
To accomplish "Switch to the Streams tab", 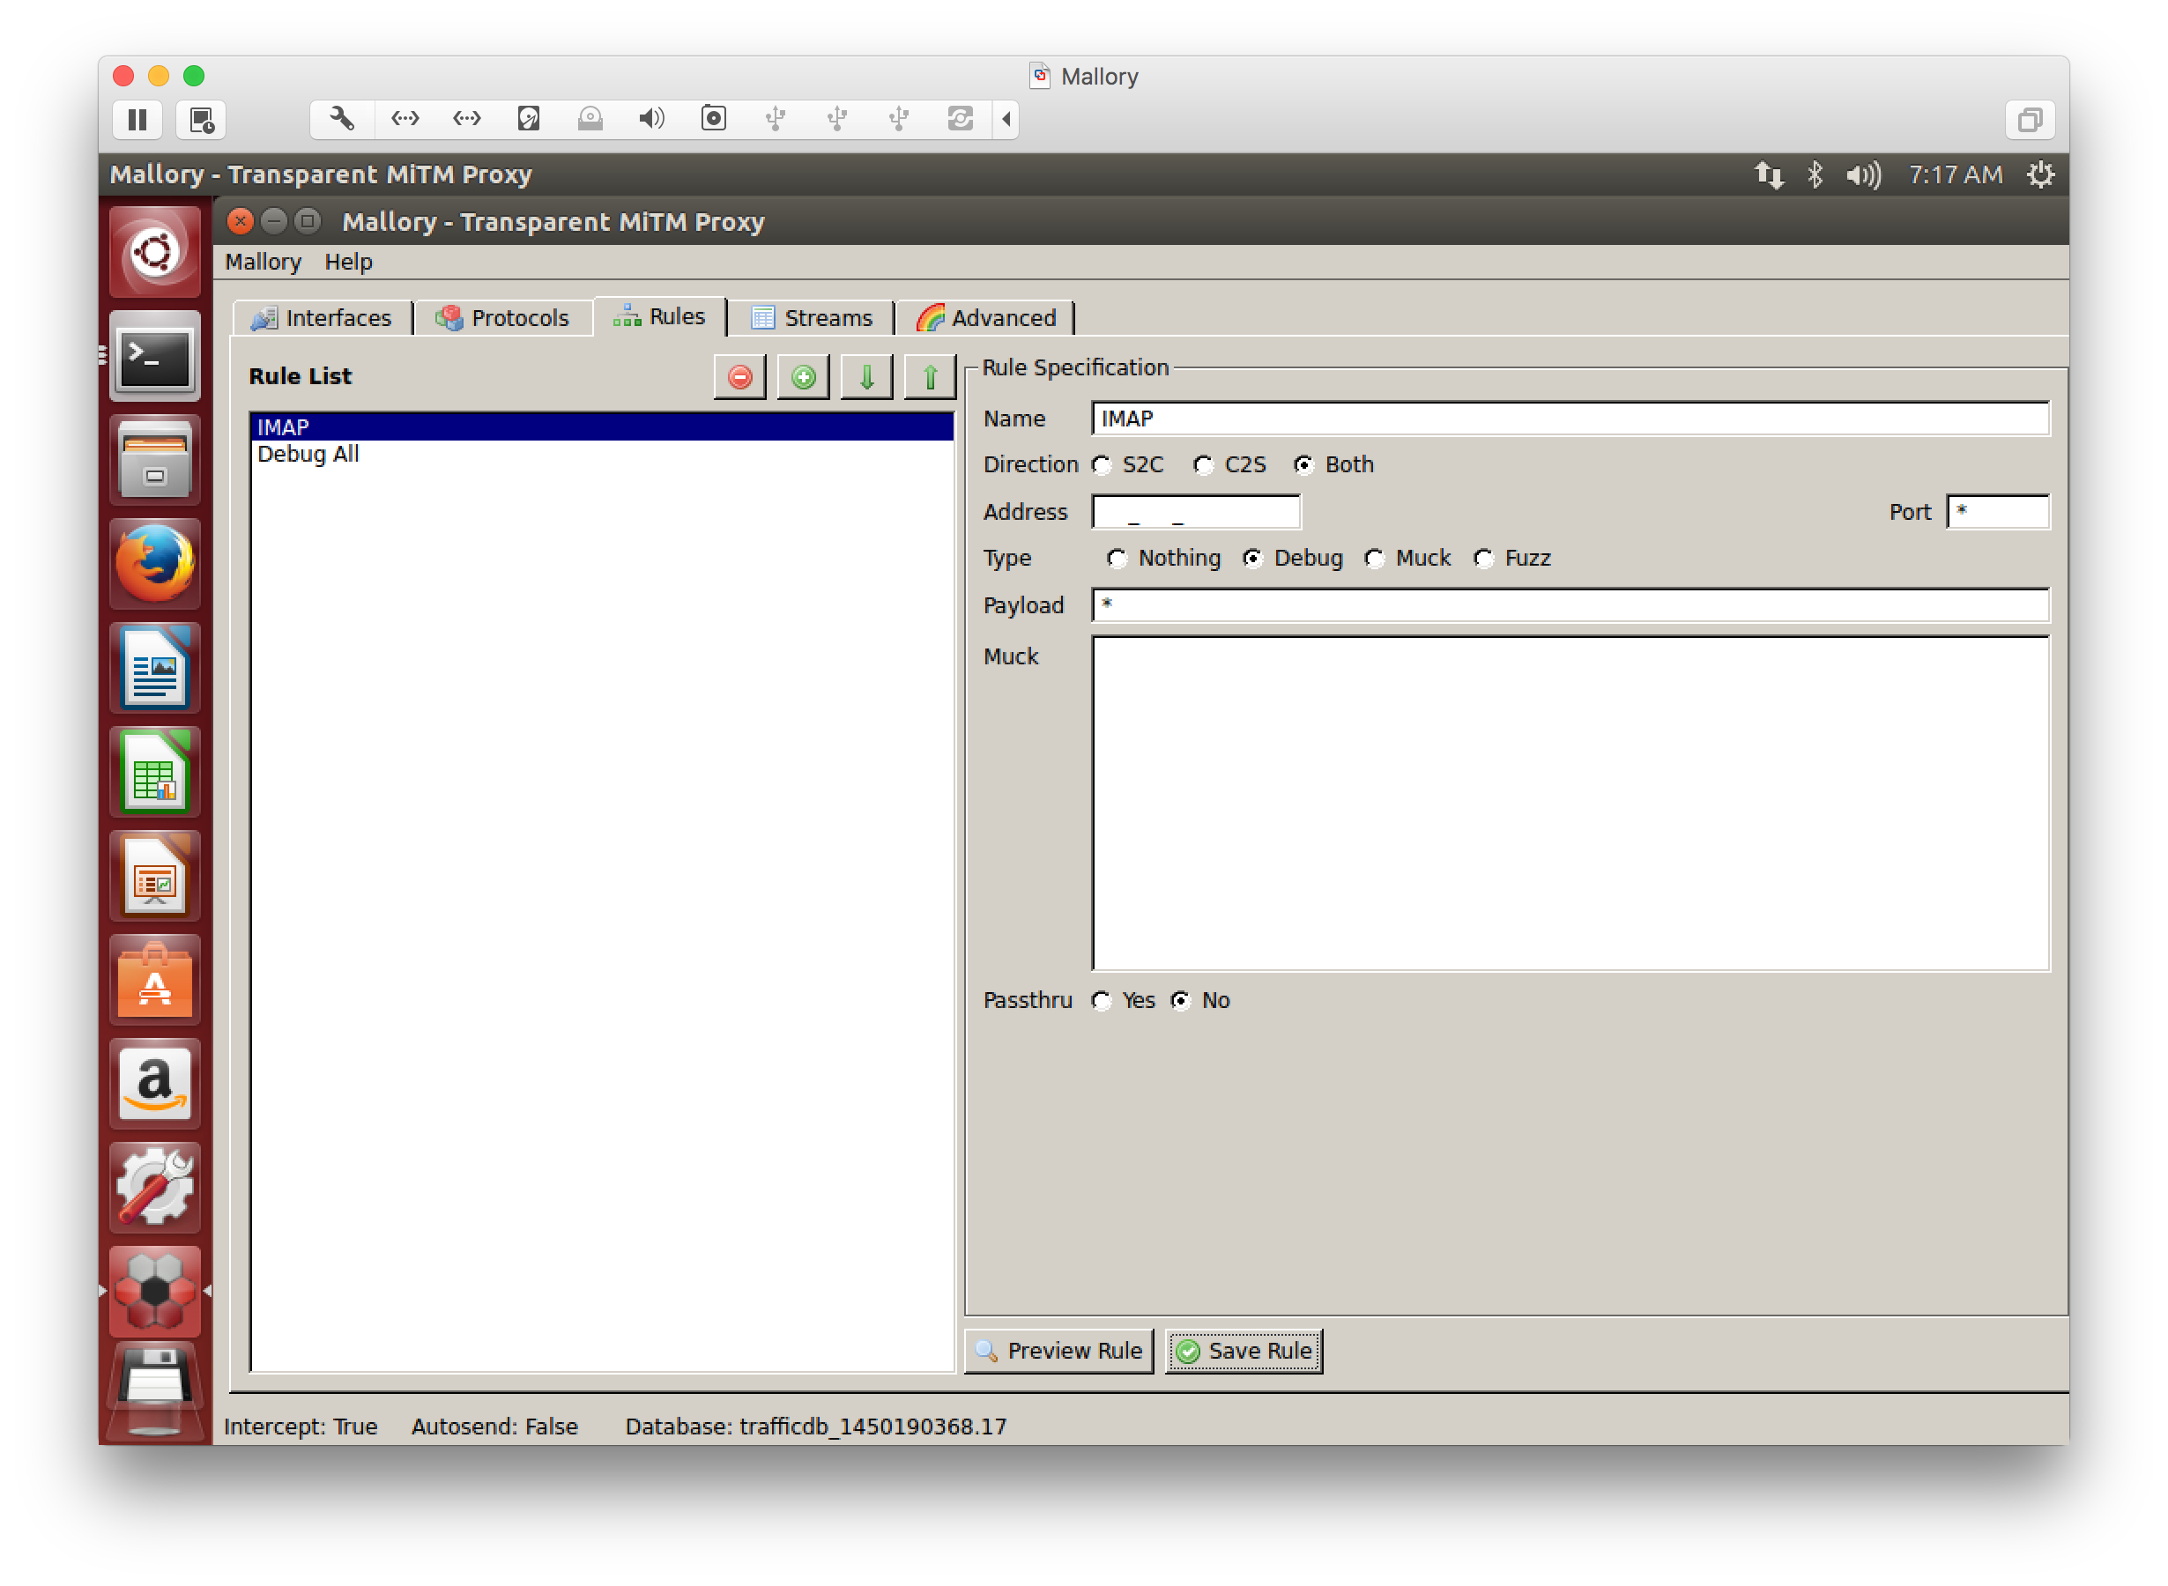I will pyautogui.click(x=812, y=318).
